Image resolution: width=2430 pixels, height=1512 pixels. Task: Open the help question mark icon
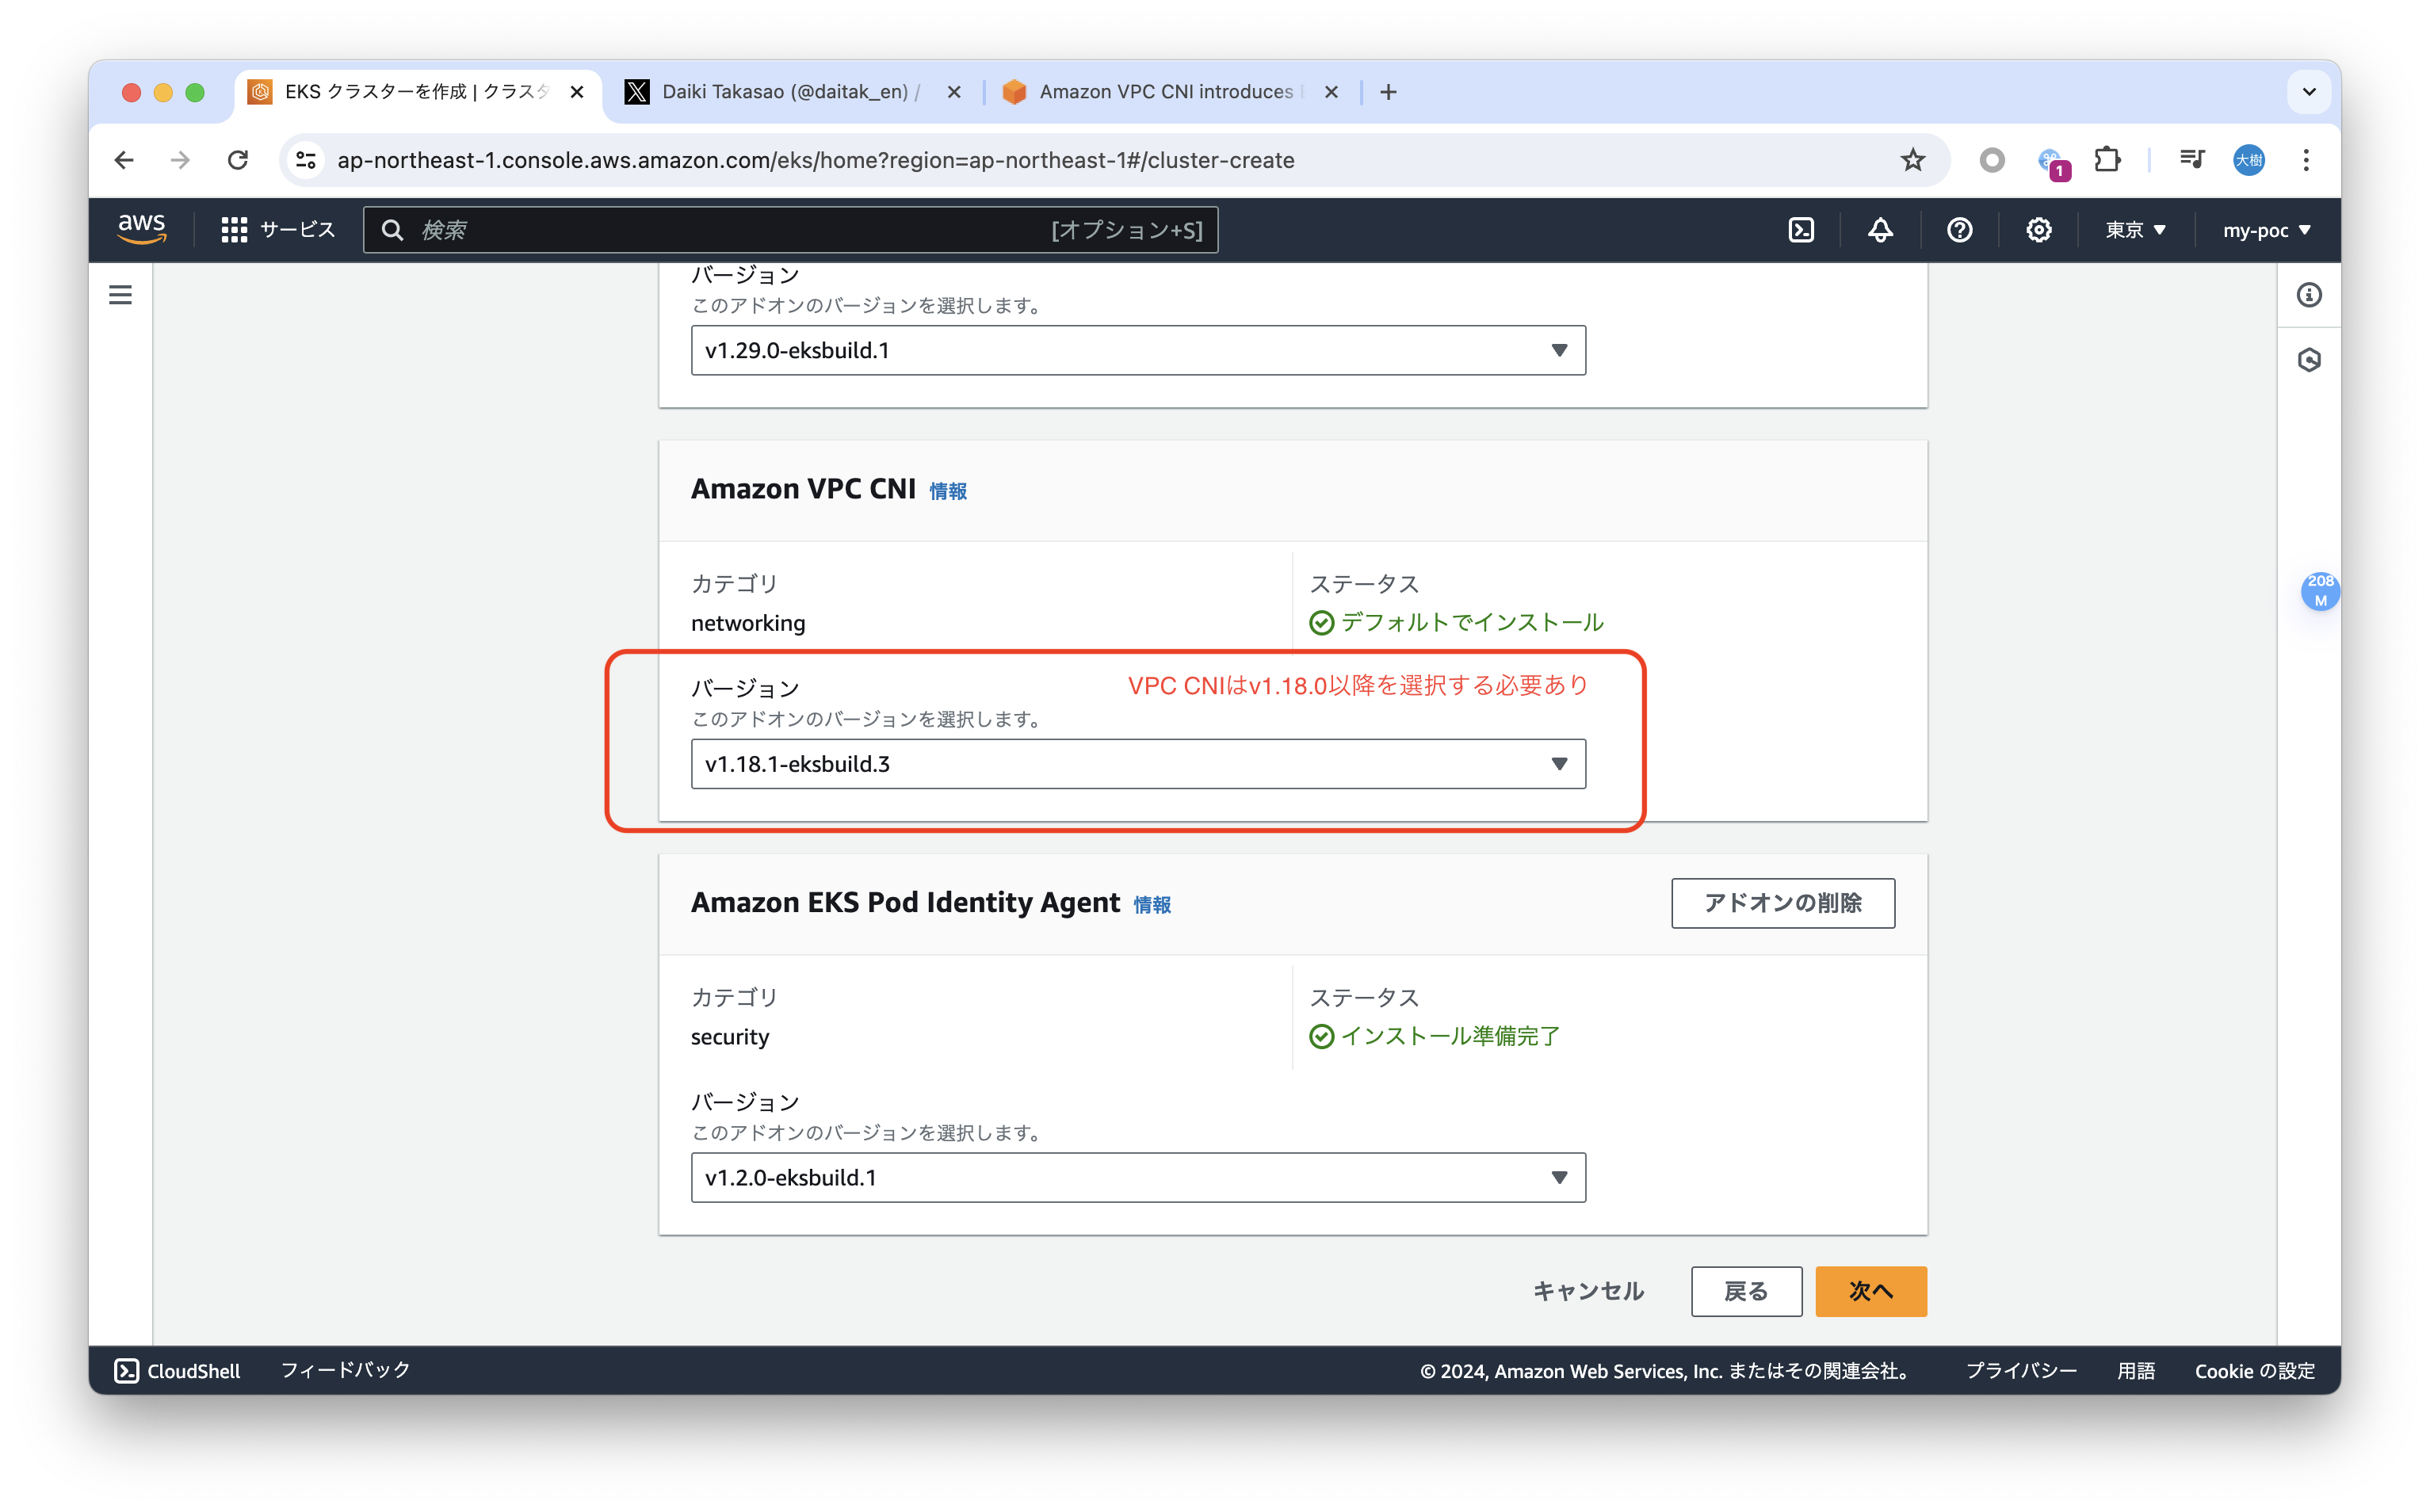click(x=1959, y=229)
